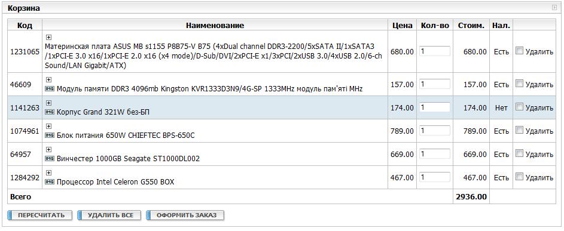Click УДАЛИТЬ ВСЕ button

coord(109,215)
